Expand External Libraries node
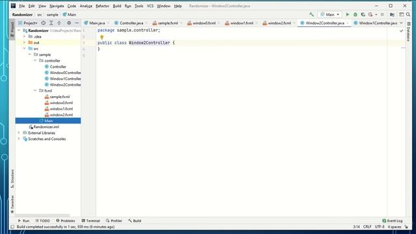The image size is (416, 234). 19,133
